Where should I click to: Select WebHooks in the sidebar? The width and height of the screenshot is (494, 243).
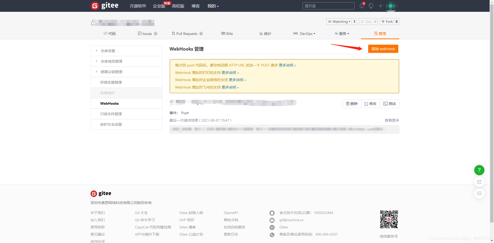tap(126, 103)
